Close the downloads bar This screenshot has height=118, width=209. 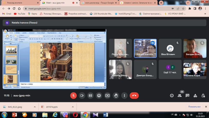(206, 107)
